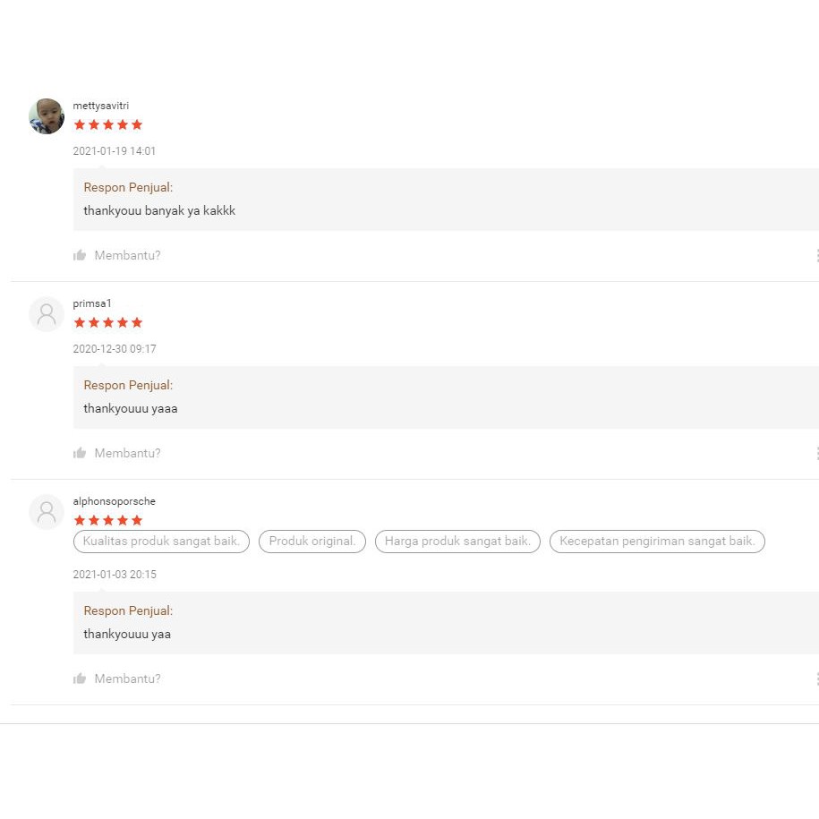Click mettysavitri's profile photo avatar
This screenshot has width=819, height=819.
pyautogui.click(x=47, y=116)
